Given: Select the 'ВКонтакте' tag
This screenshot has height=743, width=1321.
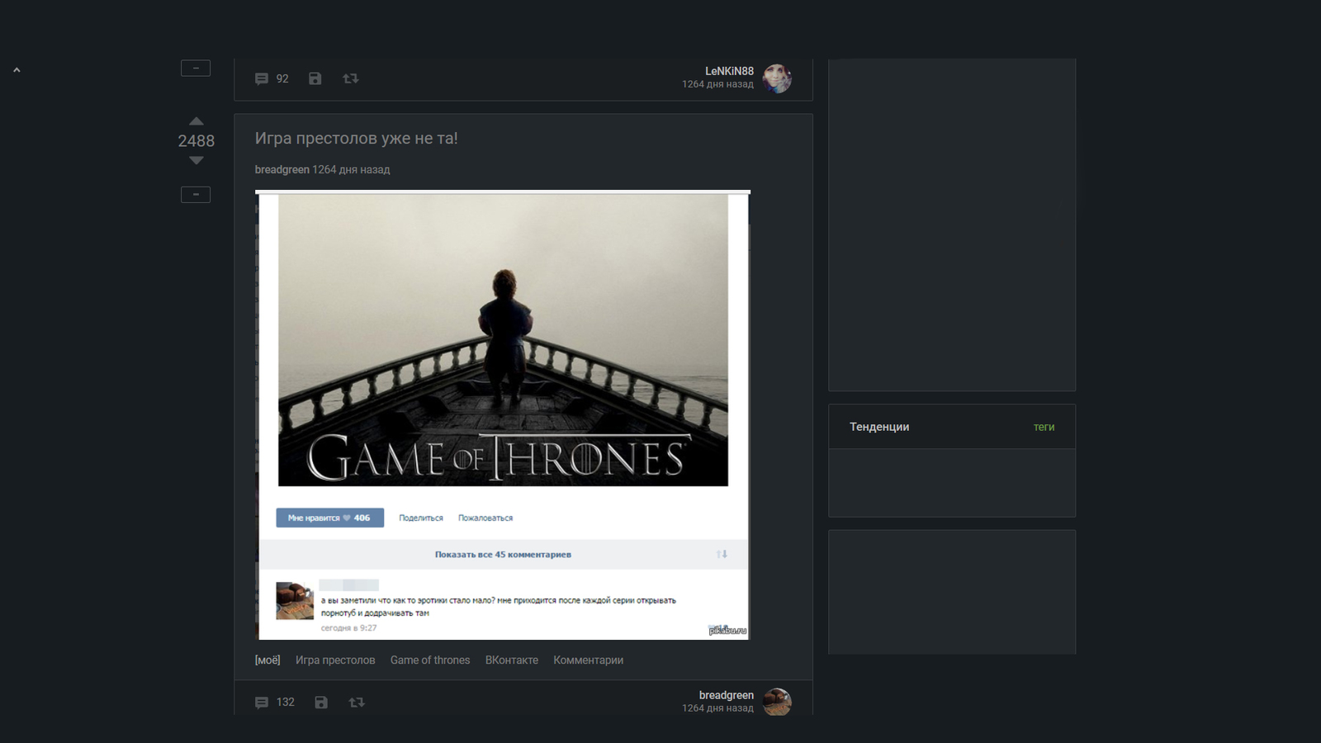Looking at the screenshot, I should click(x=512, y=660).
